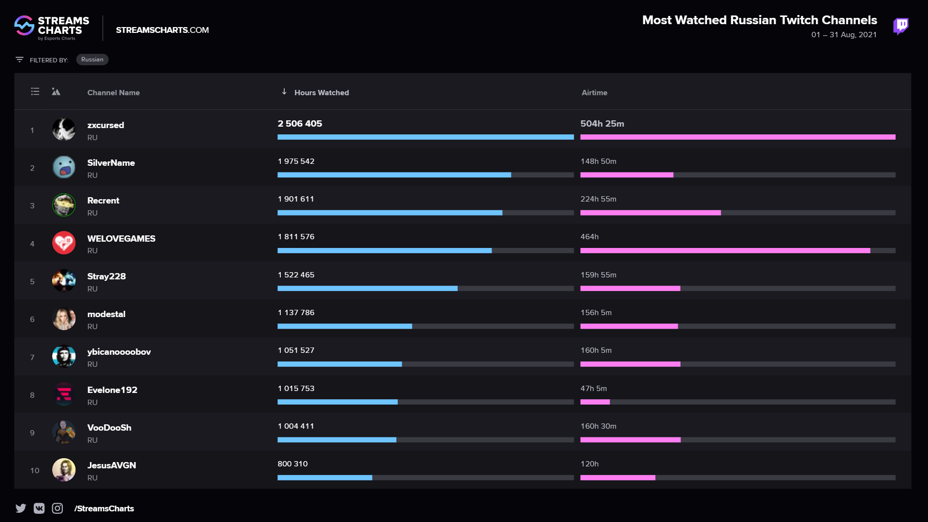The image size is (928, 522).
Task: Click SilverName's avatar thumbnail
Action: [64, 167]
